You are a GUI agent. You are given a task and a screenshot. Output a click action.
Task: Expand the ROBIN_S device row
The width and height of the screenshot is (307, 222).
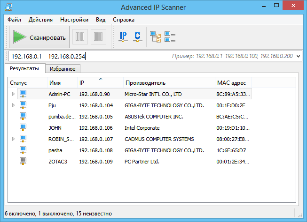tap(13, 139)
